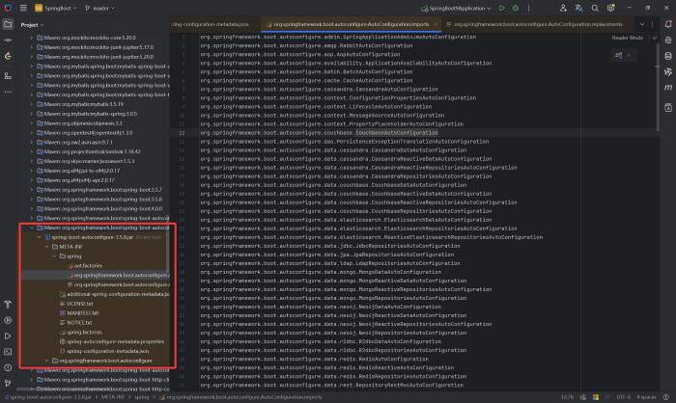Toggle Reader Mode in editor
The height and width of the screenshot is (403, 676).
pyautogui.click(x=628, y=38)
